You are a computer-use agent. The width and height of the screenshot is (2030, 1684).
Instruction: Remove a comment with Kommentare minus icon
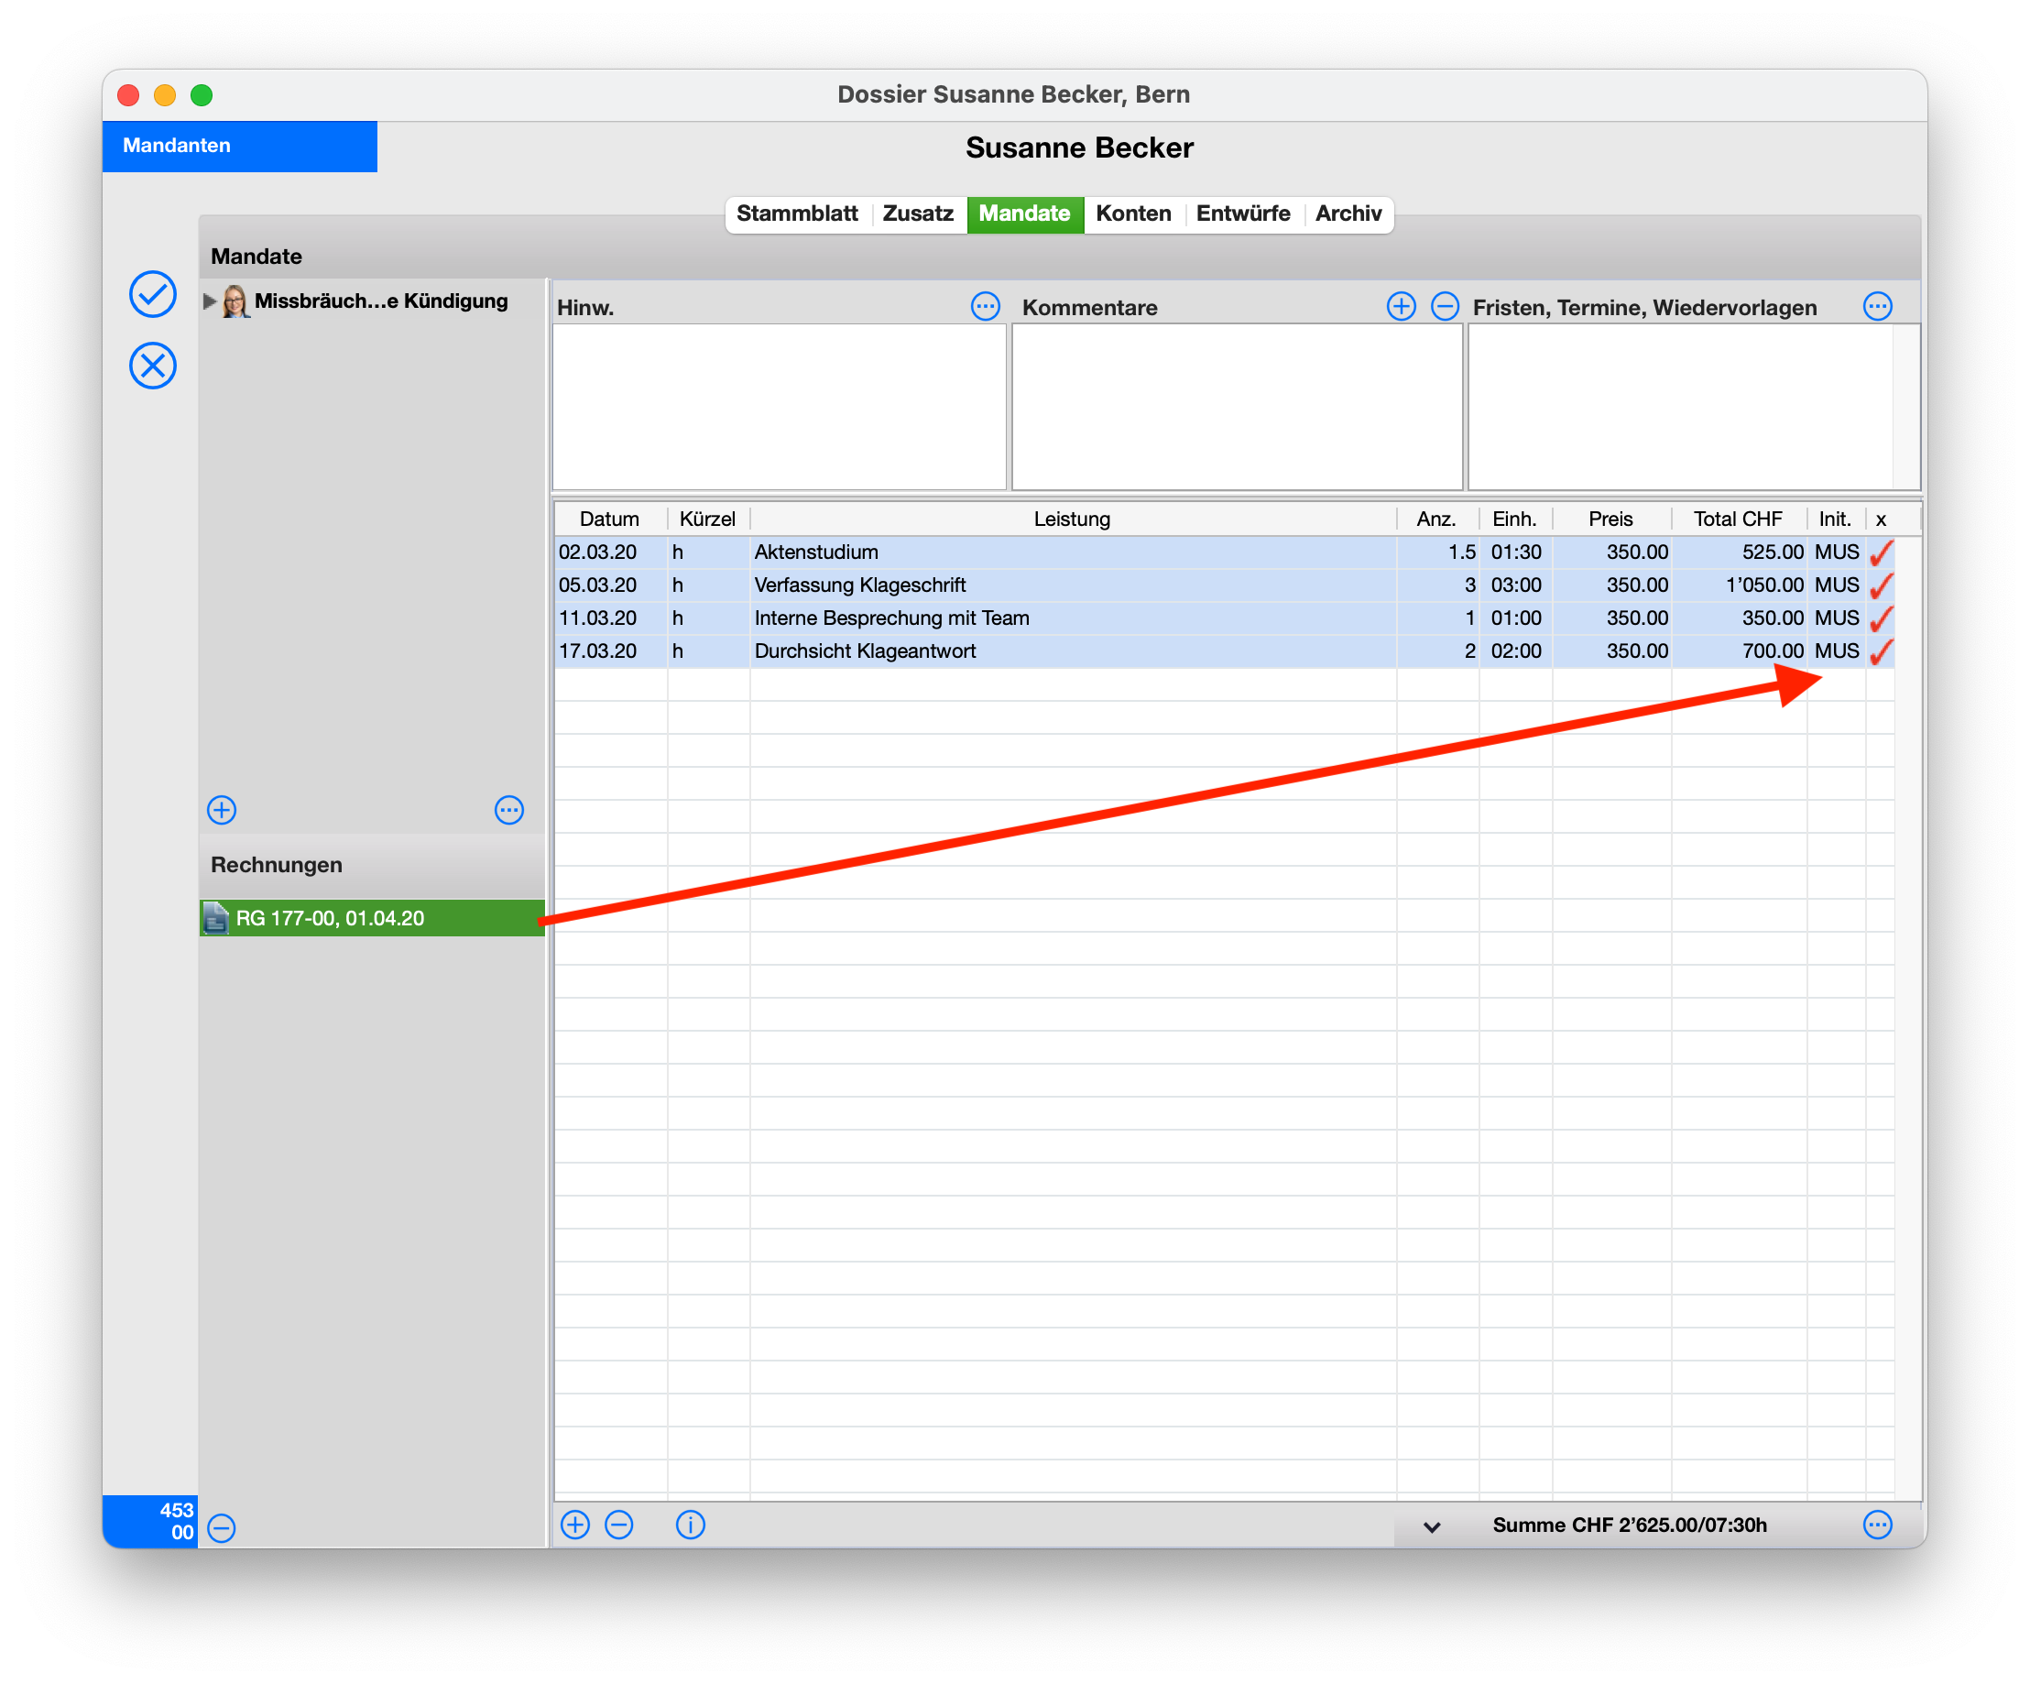click(1445, 306)
